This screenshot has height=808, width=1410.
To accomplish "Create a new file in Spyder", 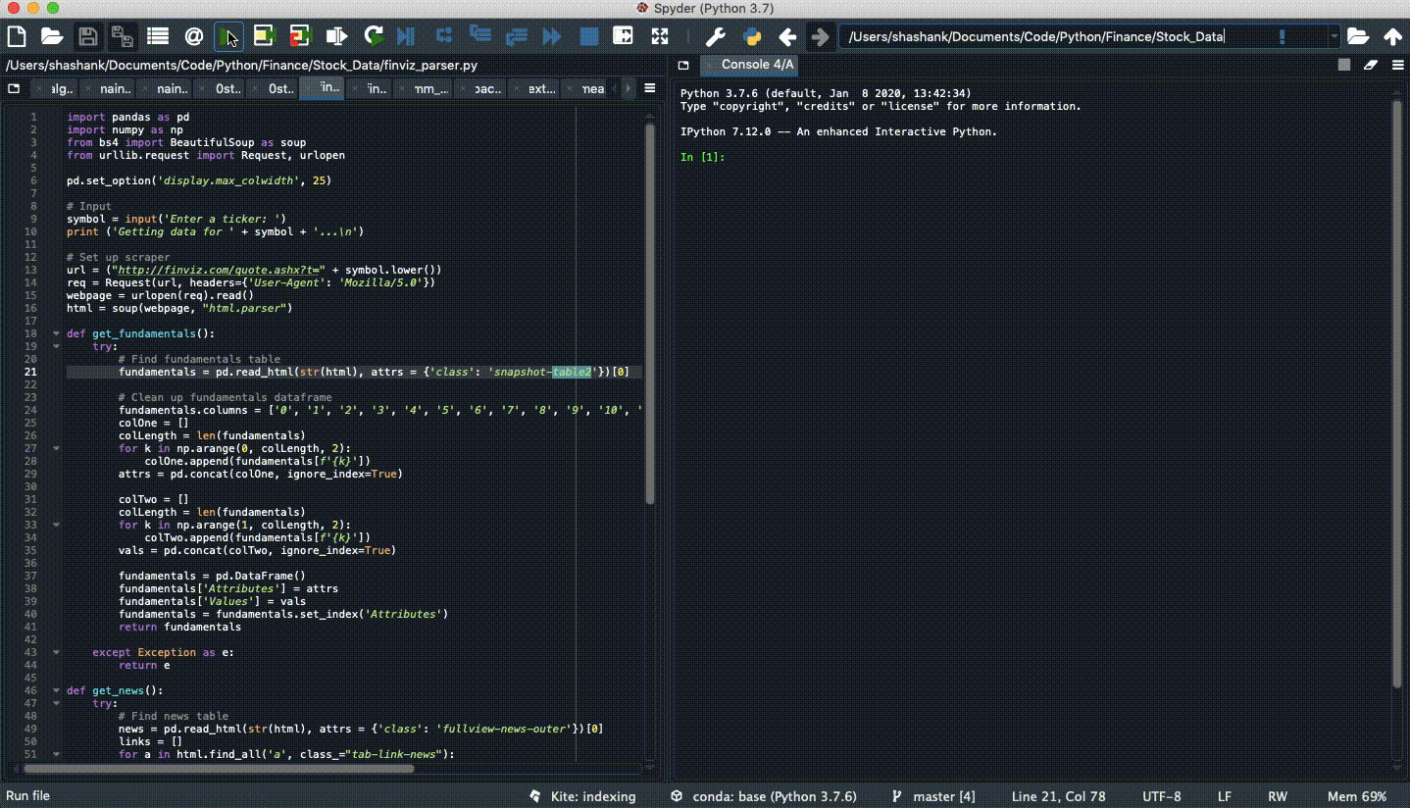I will click(16, 36).
